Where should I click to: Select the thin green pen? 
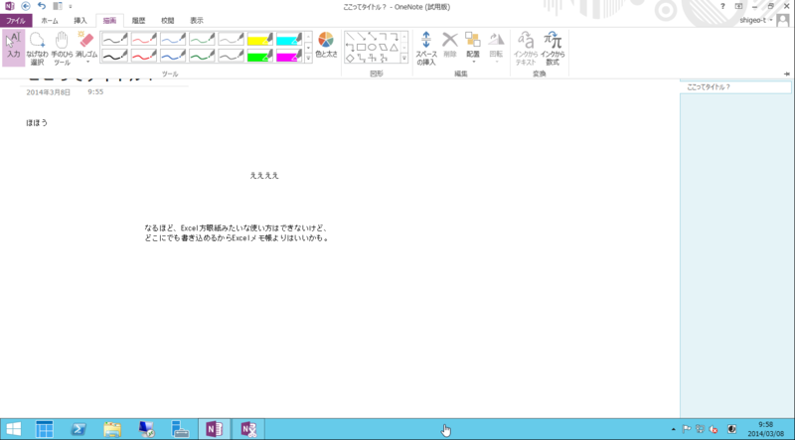click(x=202, y=39)
